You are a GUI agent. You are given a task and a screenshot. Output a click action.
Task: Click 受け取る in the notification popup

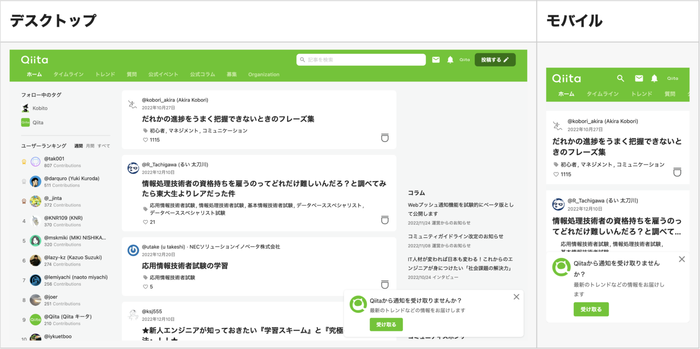click(386, 324)
